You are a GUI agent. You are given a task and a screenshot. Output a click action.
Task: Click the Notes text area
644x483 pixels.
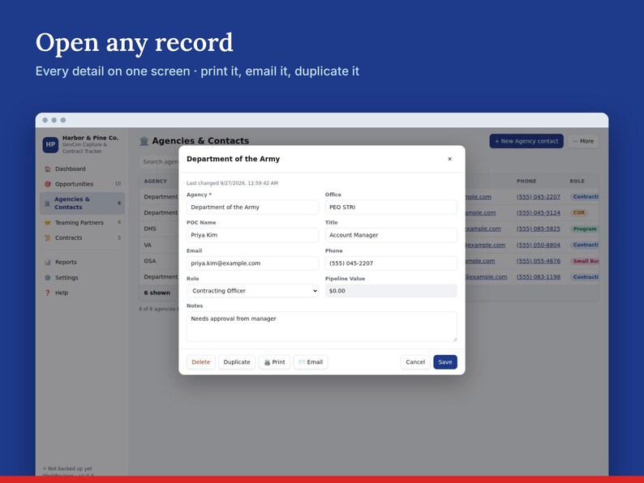321,327
